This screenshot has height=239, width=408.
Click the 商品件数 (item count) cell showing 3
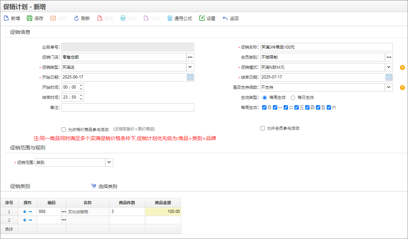pyautogui.click(x=127, y=212)
